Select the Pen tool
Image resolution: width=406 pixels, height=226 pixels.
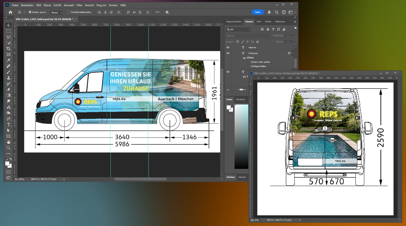(x=8, y=119)
